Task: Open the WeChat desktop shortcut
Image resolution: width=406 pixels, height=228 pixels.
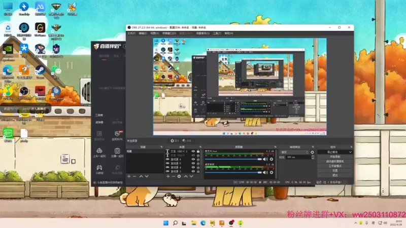Action: click(x=56, y=72)
